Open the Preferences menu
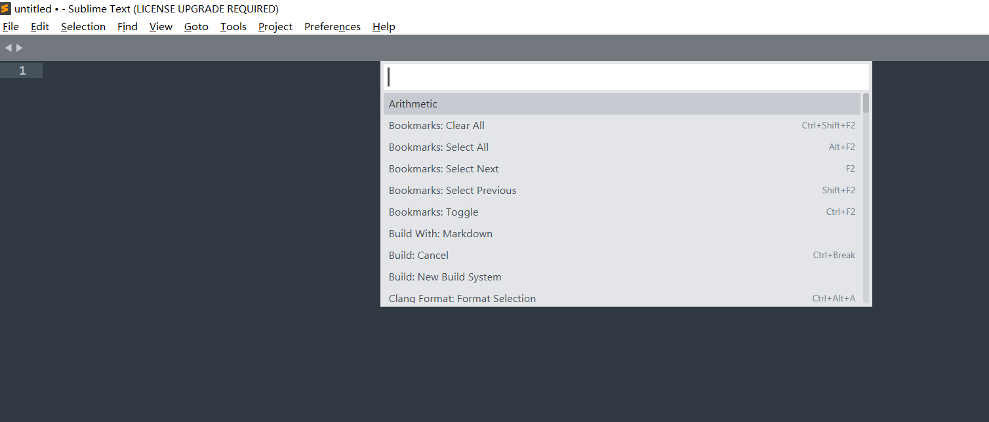The height and width of the screenshot is (422, 989). [332, 26]
